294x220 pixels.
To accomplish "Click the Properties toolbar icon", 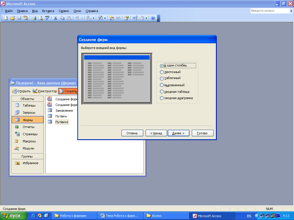I will click(x=127, y=18).
